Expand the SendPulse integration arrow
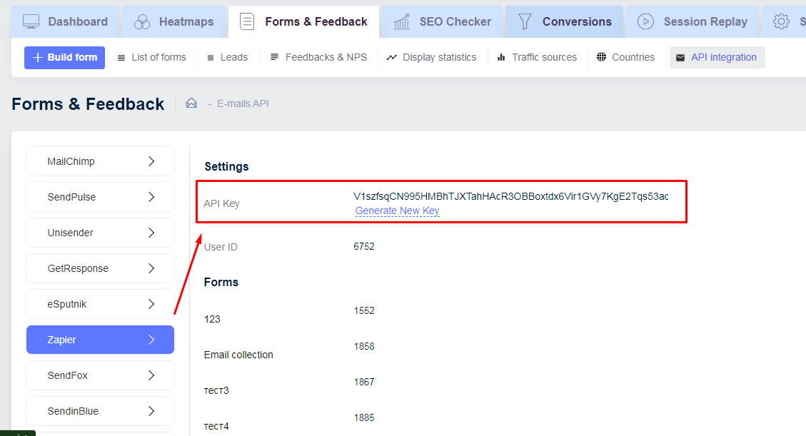Viewport: 806px width, 436px height. 151,197
